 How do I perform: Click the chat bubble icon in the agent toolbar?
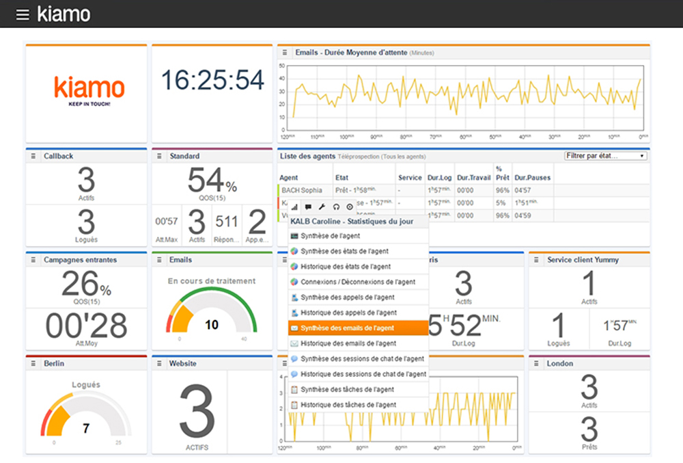tap(309, 207)
